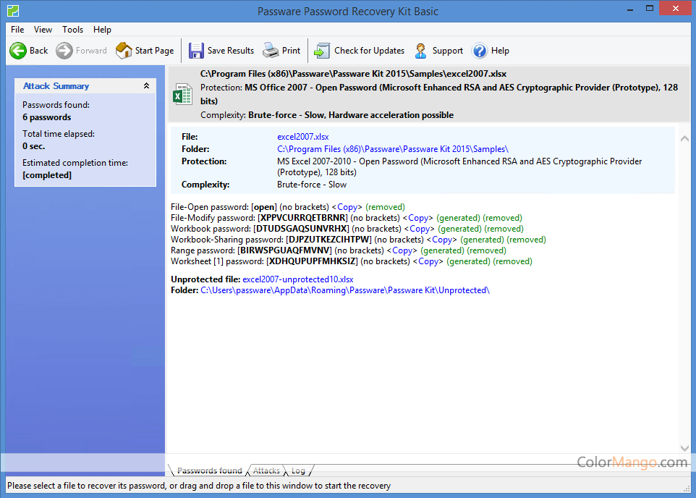Open the Start Page home icon
Viewport: 696px width, 498px height.
coord(124,51)
